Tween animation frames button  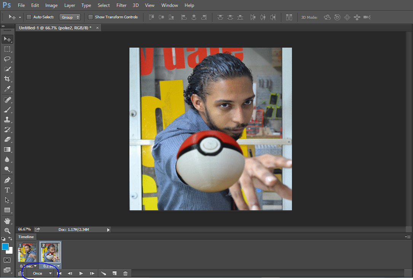coord(104,274)
